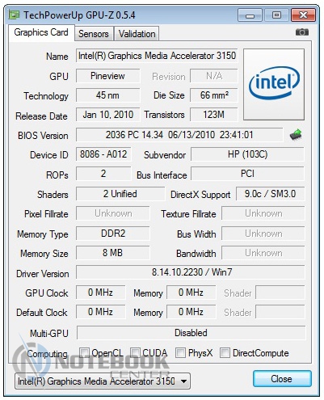Click the Close button
Screen dimensions: 324x400
click(x=282, y=379)
